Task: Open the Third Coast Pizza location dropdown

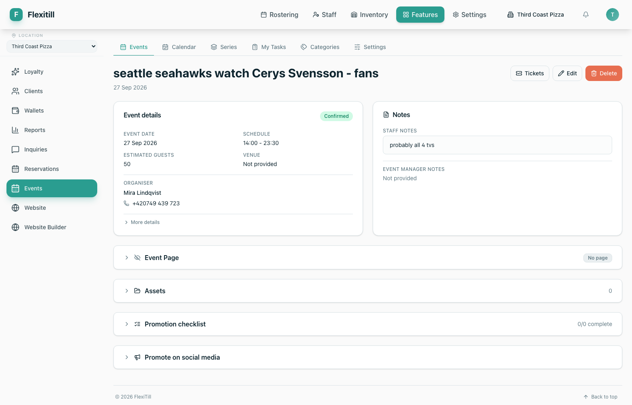Action: [x=52, y=47]
